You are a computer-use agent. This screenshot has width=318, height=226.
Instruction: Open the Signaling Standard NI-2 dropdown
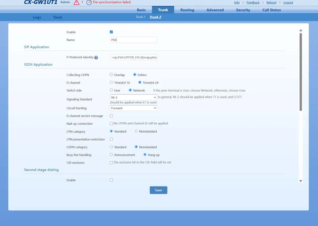point(134,97)
